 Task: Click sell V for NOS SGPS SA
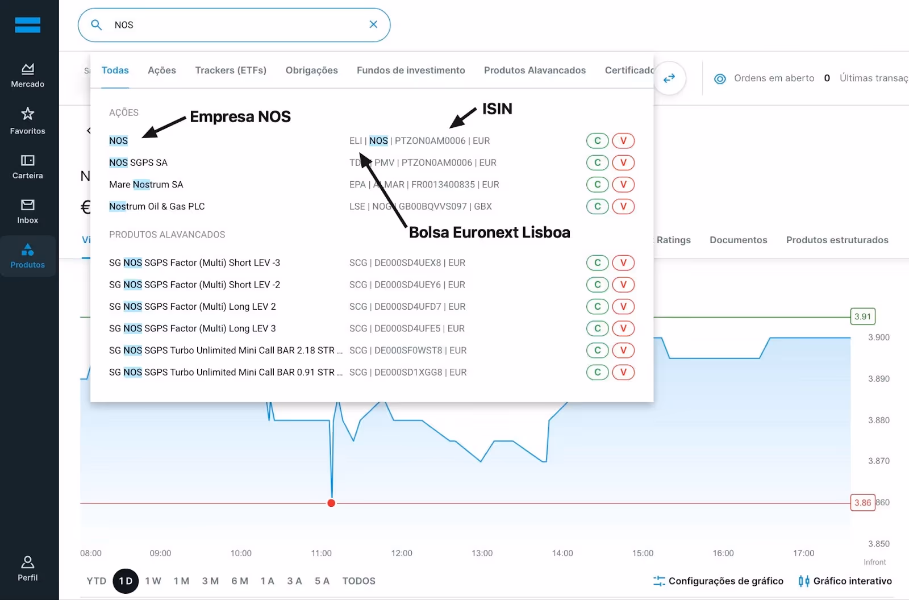[623, 163]
